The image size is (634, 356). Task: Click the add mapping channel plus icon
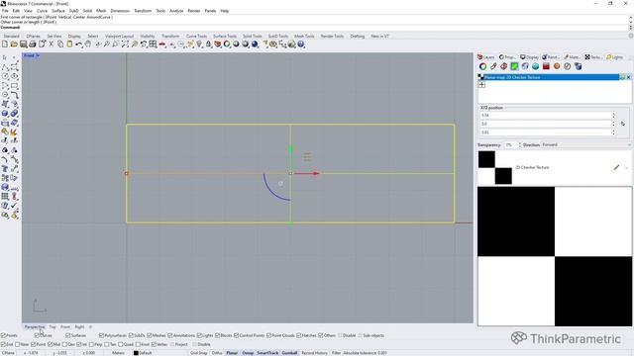point(481,85)
